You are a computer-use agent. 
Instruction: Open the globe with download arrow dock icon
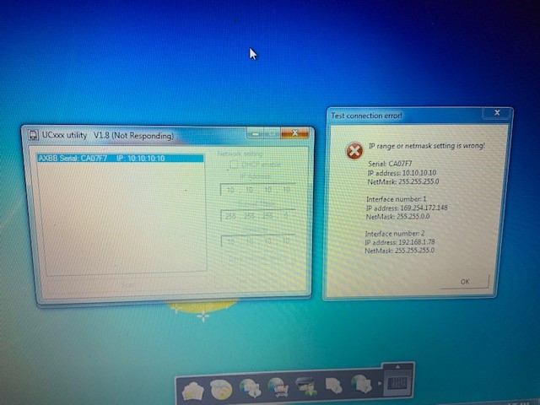click(x=251, y=388)
